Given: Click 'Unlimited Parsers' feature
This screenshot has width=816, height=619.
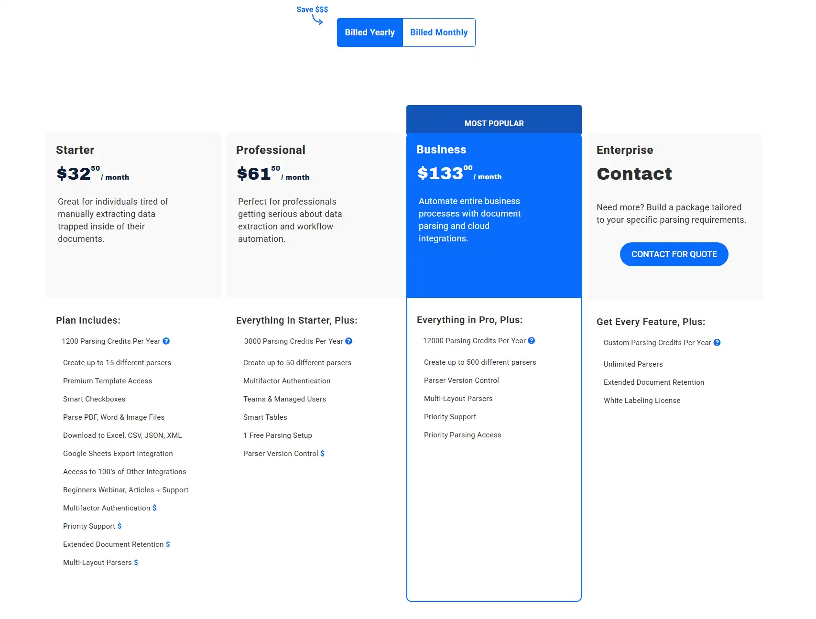Looking at the screenshot, I should [633, 364].
